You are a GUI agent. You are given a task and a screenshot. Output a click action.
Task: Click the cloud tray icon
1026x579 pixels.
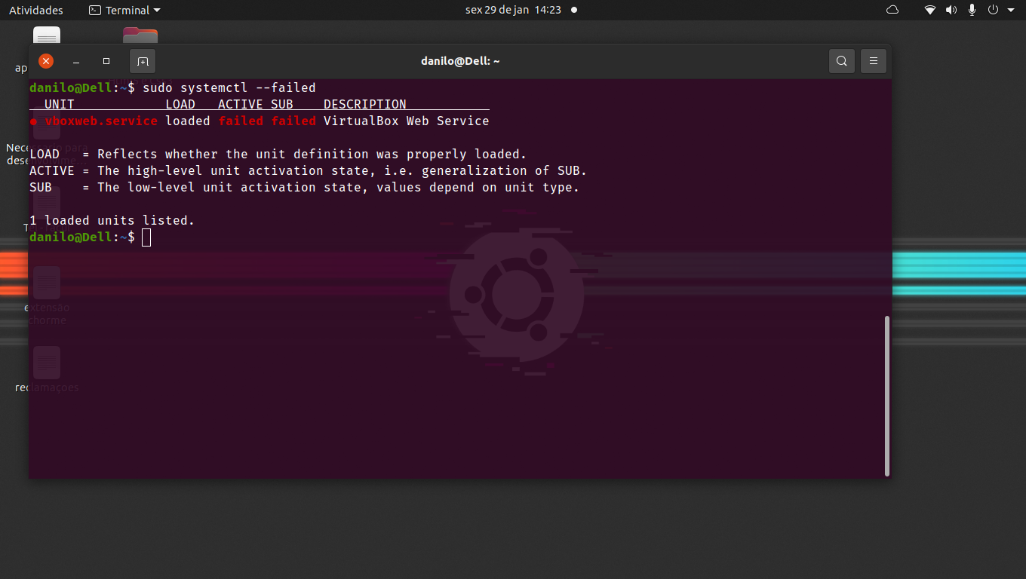click(x=892, y=10)
